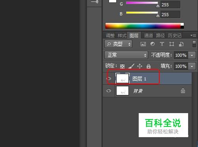The image size is (198, 147).
Task: Select layer named 背景
Action: (138, 91)
